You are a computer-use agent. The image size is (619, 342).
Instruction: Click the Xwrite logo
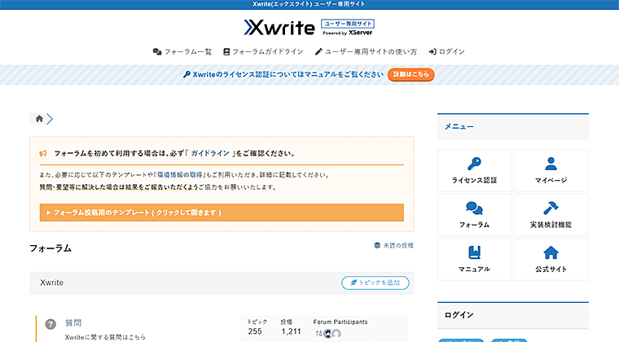[x=279, y=28]
